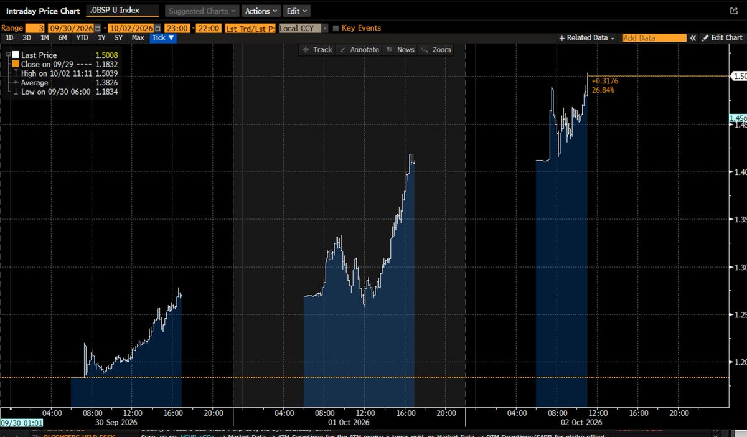
Task: Expand the Related Data dropdown
Action: 588,38
